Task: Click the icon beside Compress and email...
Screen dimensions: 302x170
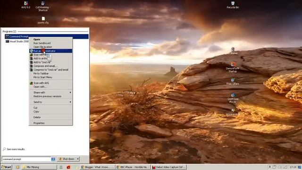Action: point(31,66)
